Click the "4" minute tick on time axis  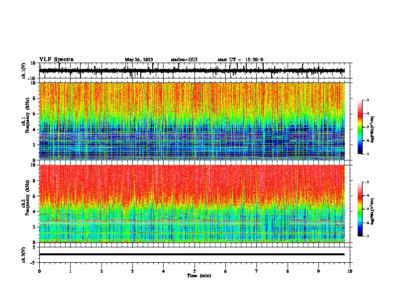(164, 271)
